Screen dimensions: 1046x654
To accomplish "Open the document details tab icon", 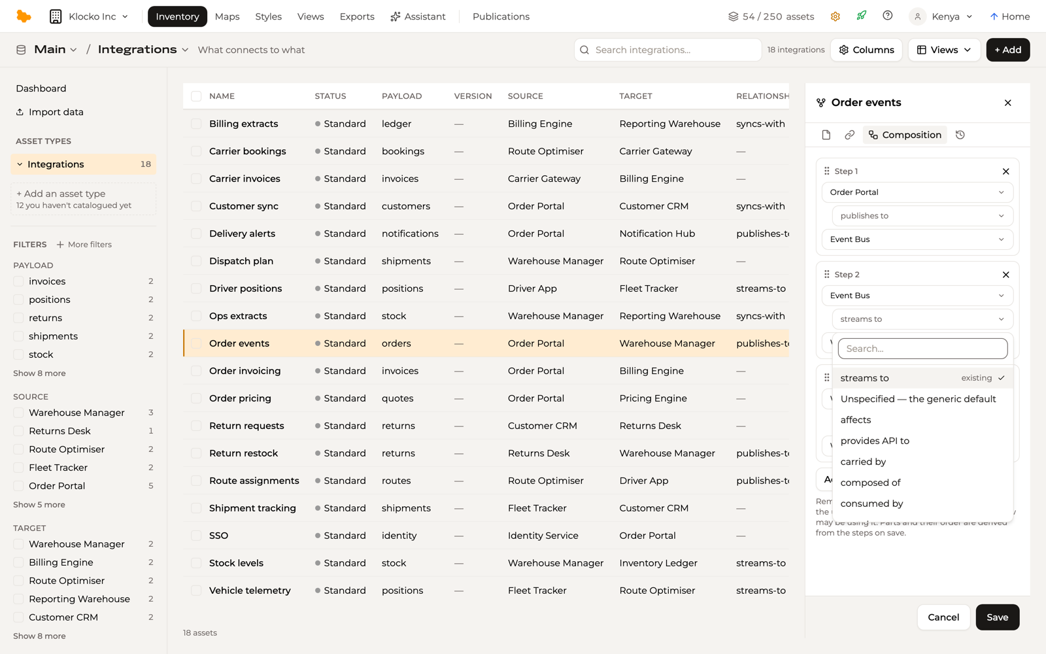I will [826, 135].
